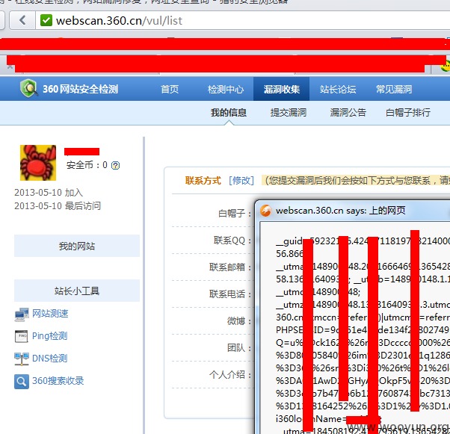Open the 首页 navigation tab
The width and height of the screenshot is (450, 434).
coord(170,89)
